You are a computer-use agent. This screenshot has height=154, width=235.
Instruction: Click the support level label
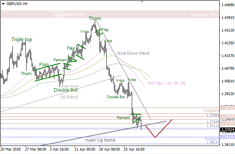point(211,138)
